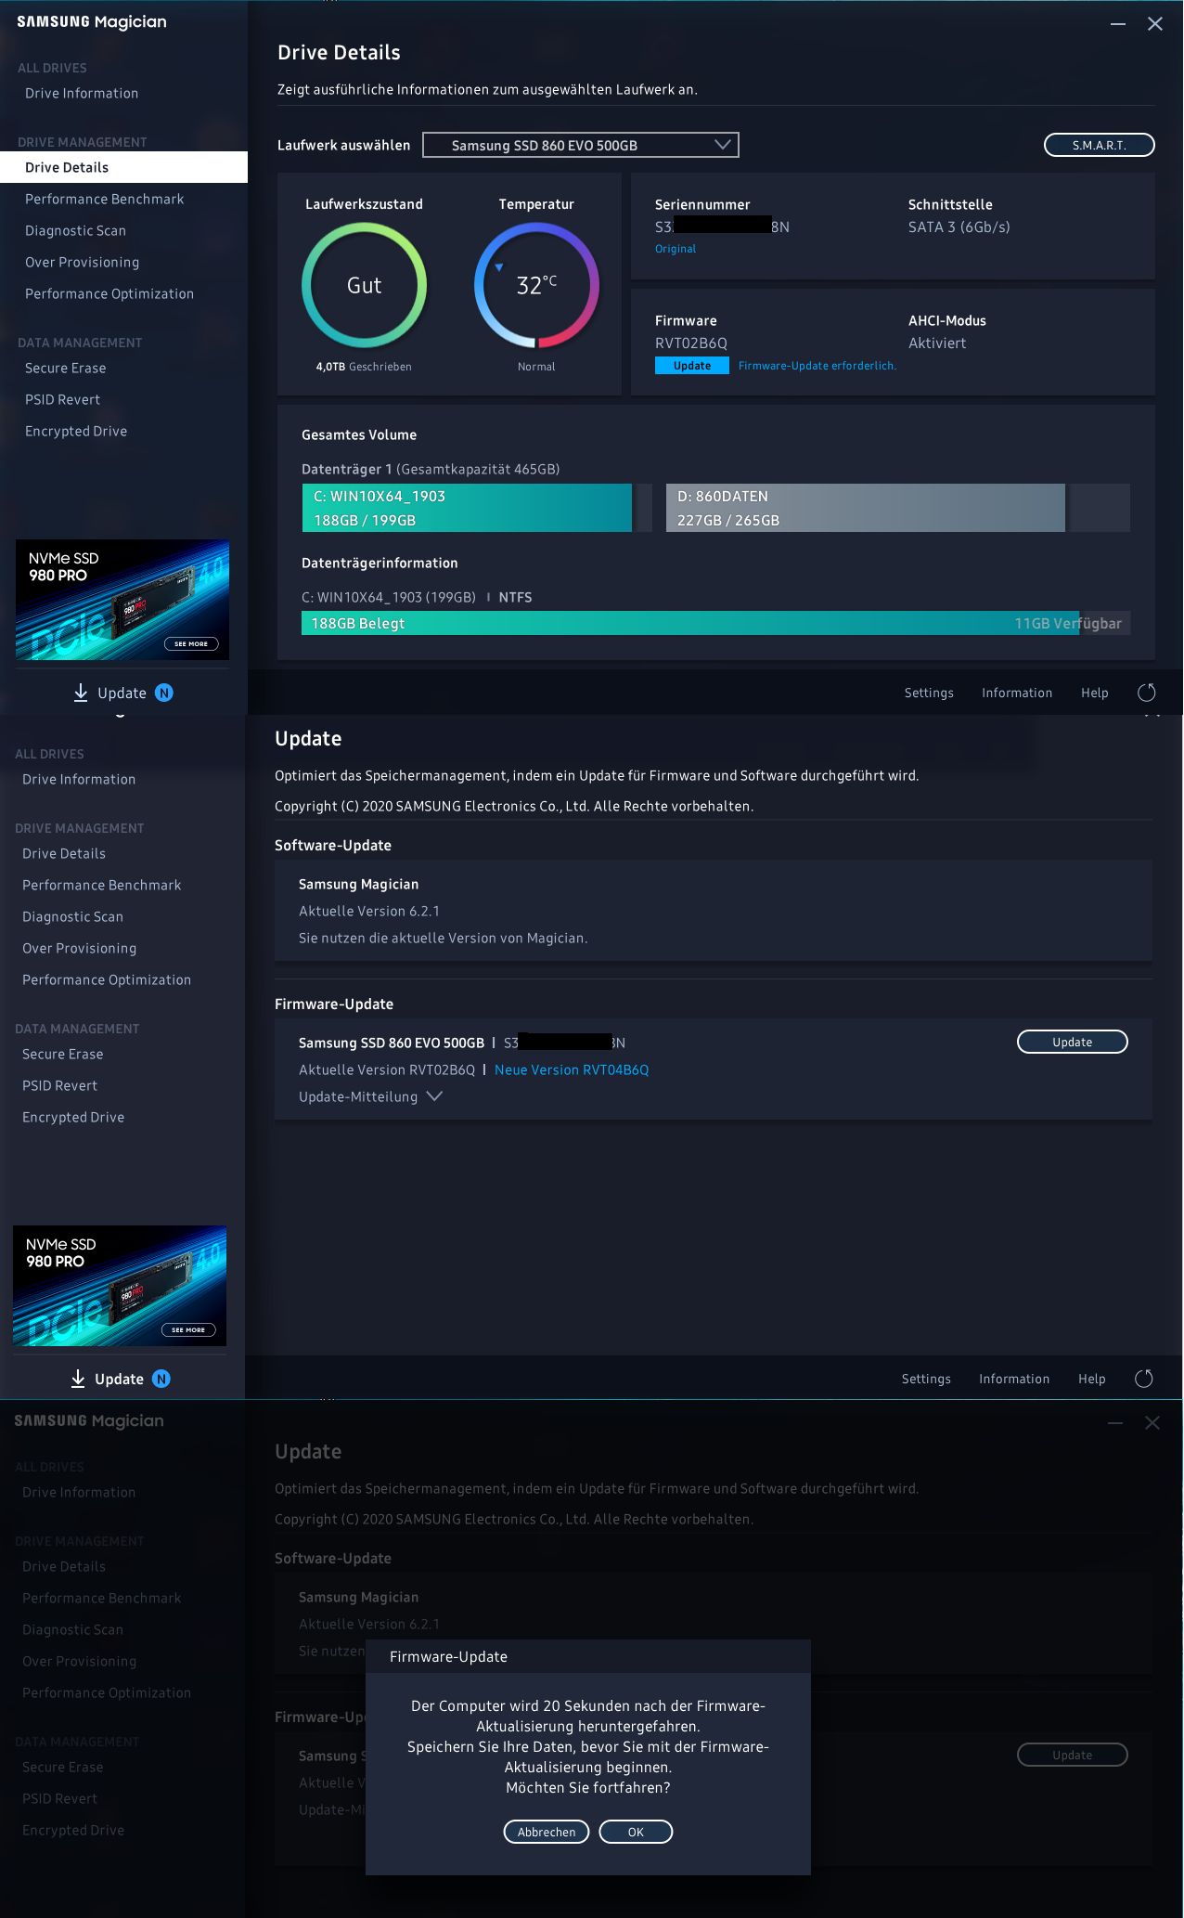Image resolution: width=1184 pixels, height=1918 pixels.
Task: Open Performance Benchmark in the undimmed Update window sidebar
Action: coord(102,885)
